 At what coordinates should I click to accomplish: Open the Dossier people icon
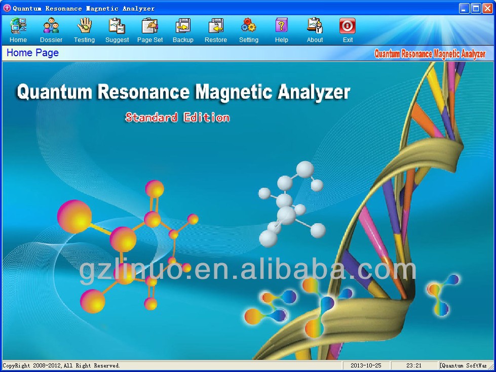51,26
